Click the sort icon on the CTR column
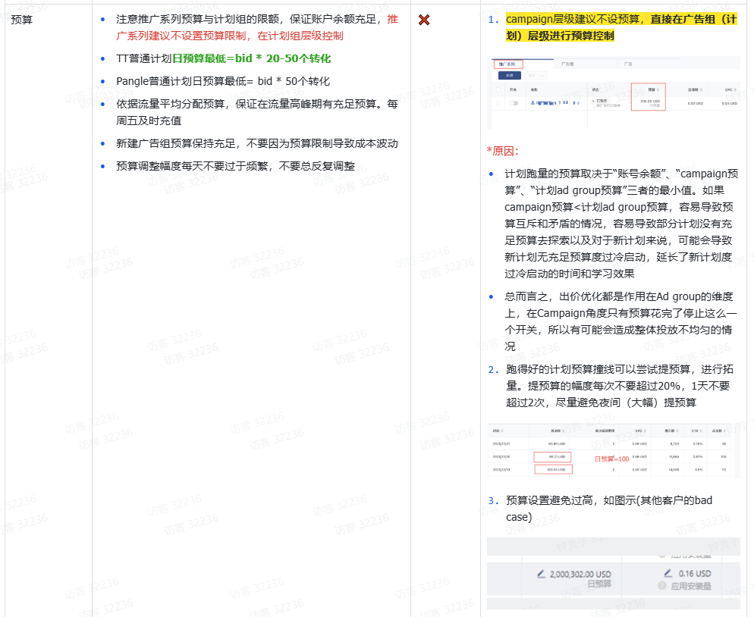The width and height of the screenshot is (754, 617). [700, 431]
